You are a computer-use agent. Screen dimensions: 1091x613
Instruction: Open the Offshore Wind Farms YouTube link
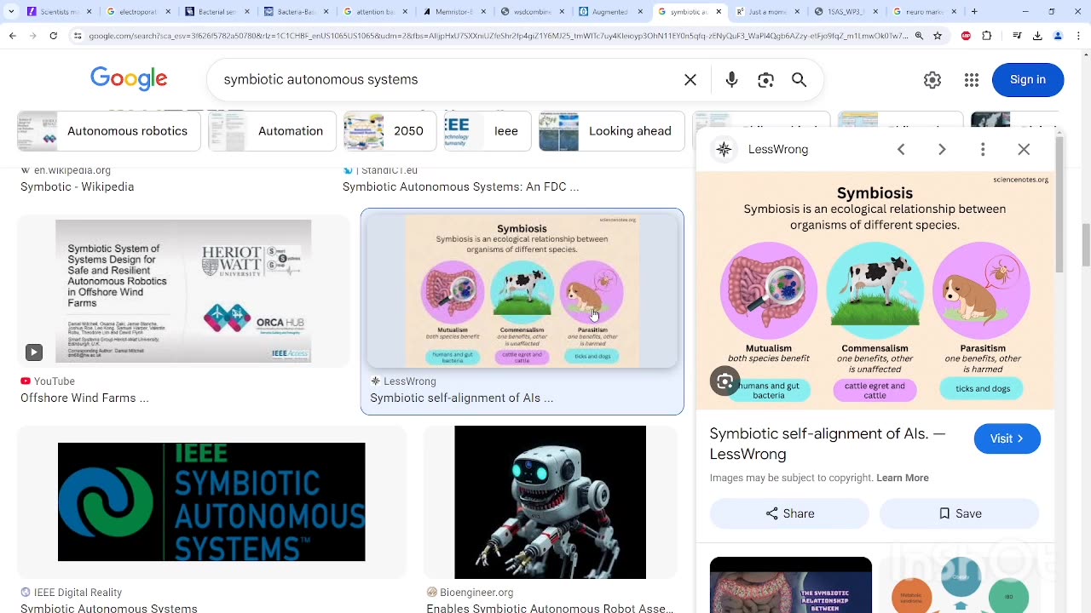[x=84, y=398]
